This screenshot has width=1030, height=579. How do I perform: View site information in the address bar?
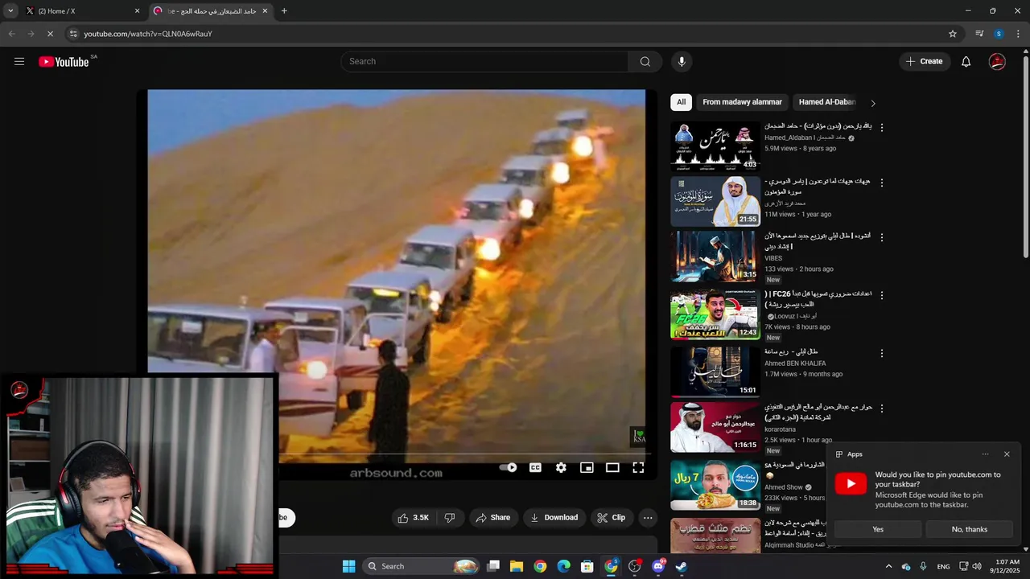(x=73, y=34)
